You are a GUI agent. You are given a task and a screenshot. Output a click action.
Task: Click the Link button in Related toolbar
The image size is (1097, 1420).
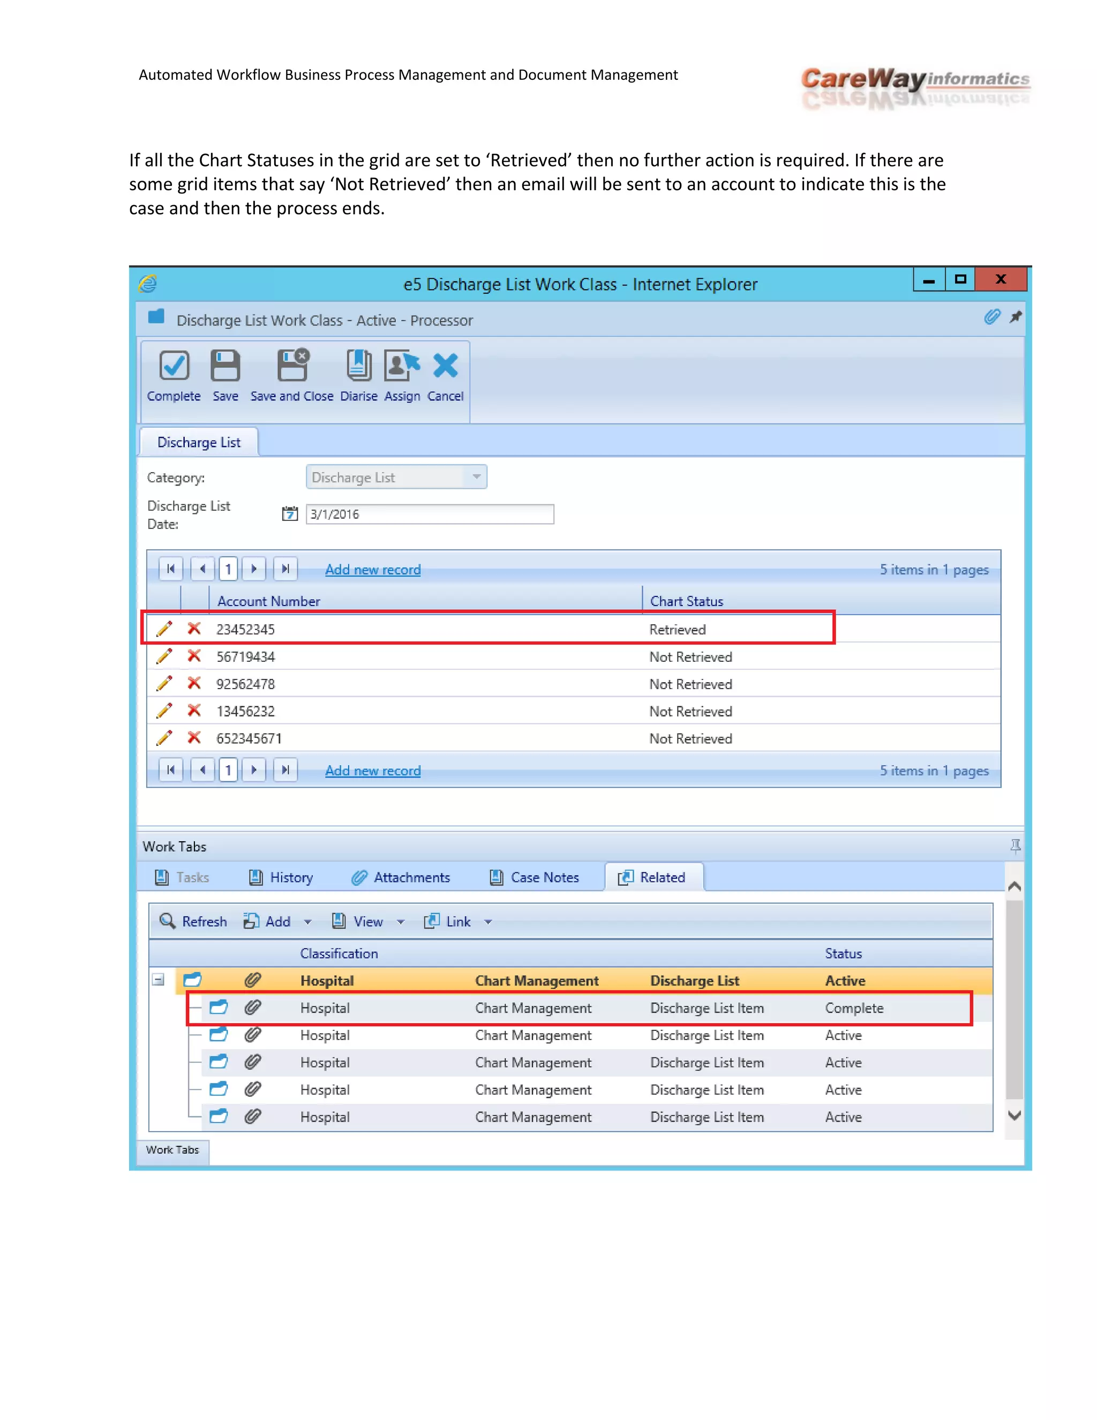pos(447,921)
